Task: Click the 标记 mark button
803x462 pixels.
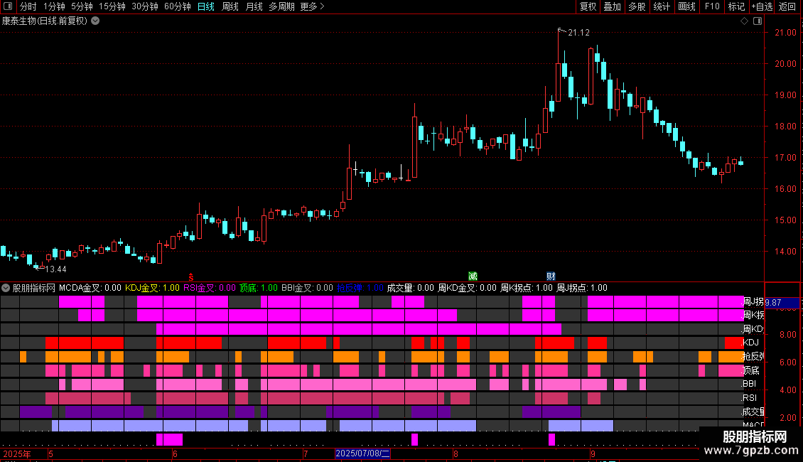Action: pos(736,6)
